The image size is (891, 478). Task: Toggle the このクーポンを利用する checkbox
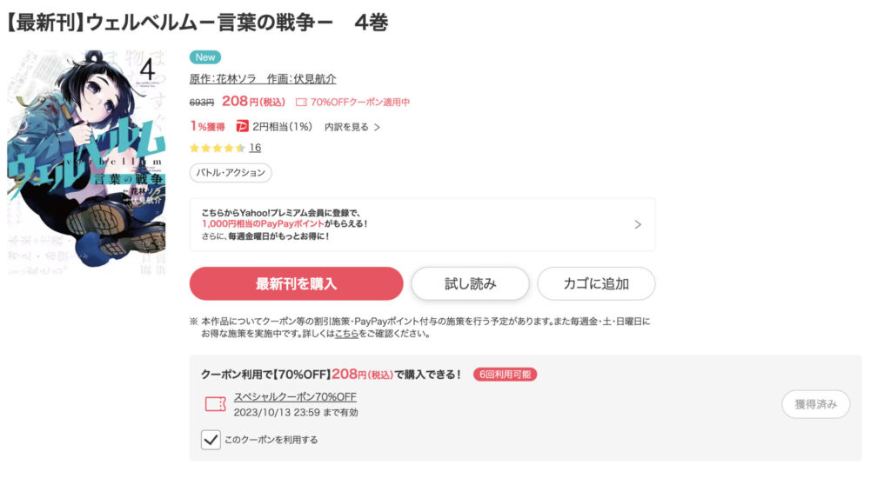(211, 440)
